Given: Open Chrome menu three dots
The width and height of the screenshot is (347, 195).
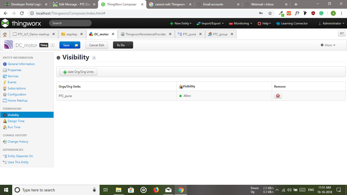Looking at the screenshot, I should point(341,13).
